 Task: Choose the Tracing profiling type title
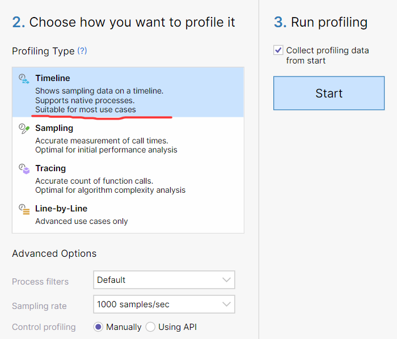[x=50, y=168]
